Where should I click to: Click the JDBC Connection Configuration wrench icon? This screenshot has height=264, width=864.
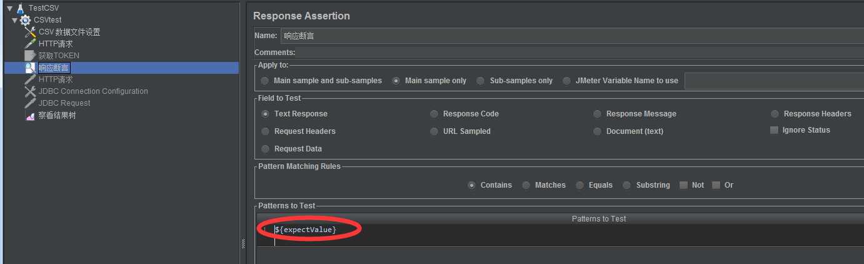click(x=30, y=91)
